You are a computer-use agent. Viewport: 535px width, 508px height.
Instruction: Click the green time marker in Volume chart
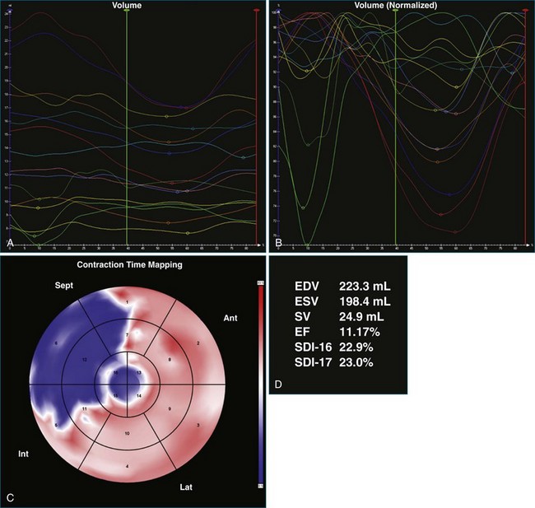click(127, 124)
